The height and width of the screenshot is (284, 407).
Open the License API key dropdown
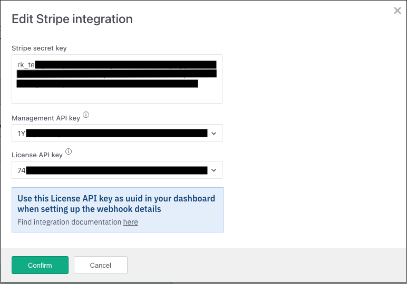(x=117, y=170)
